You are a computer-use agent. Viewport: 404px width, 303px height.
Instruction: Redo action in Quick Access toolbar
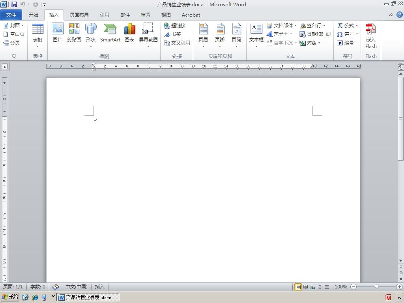click(36, 4)
